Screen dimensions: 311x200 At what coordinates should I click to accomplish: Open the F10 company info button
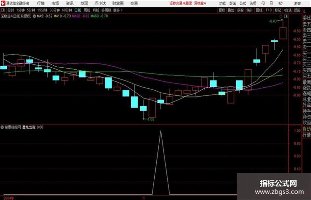(269, 10)
